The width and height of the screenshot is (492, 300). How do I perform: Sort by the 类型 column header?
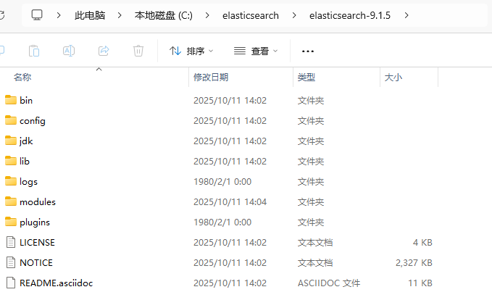(x=307, y=78)
